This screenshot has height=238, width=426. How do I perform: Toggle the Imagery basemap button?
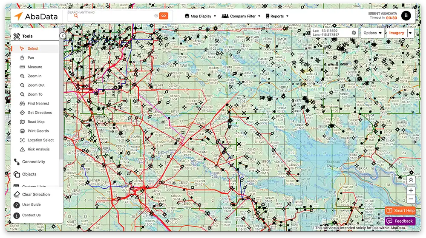coord(396,33)
